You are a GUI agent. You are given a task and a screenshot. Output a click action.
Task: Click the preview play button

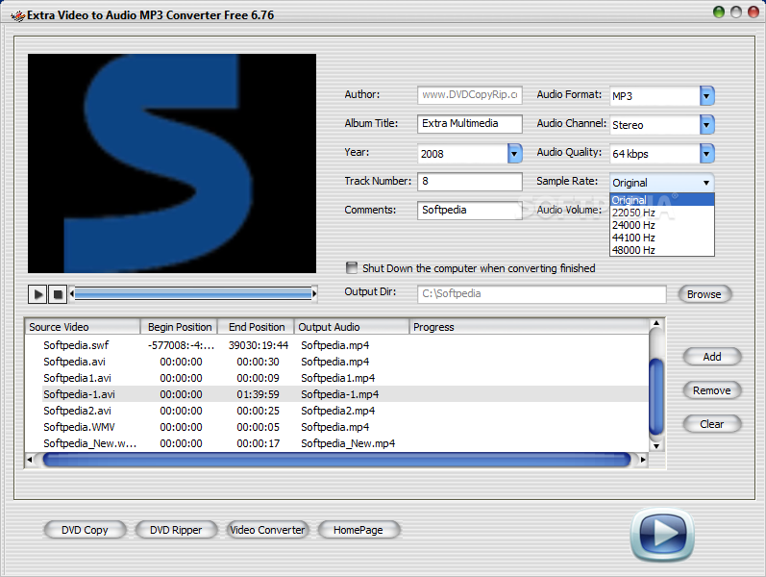37,294
